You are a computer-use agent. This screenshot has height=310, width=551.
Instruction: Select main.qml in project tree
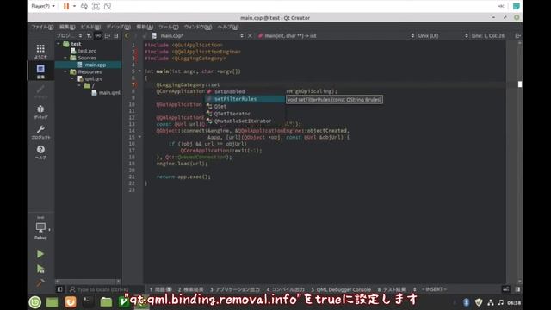(x=109, y=93)
